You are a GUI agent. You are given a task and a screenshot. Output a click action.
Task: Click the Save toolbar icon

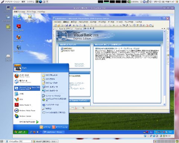[66, 25]
